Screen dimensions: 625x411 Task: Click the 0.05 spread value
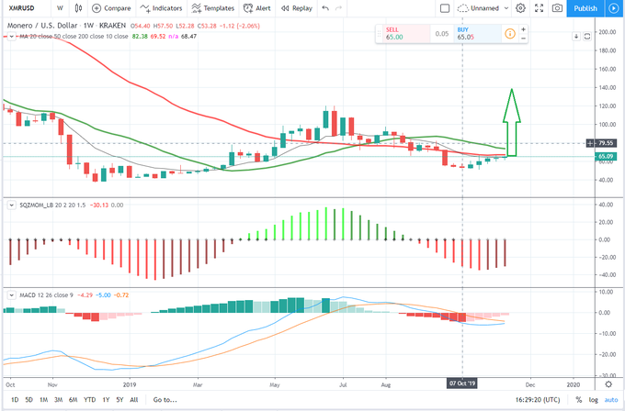442,34
